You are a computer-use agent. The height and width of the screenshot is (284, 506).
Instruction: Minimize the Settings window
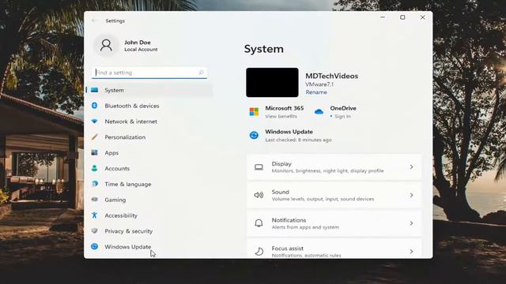pos(383,17)
